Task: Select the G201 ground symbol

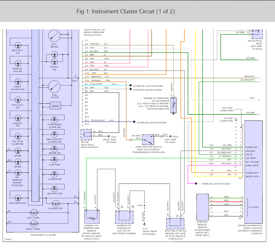Action: tap(109, 136)
